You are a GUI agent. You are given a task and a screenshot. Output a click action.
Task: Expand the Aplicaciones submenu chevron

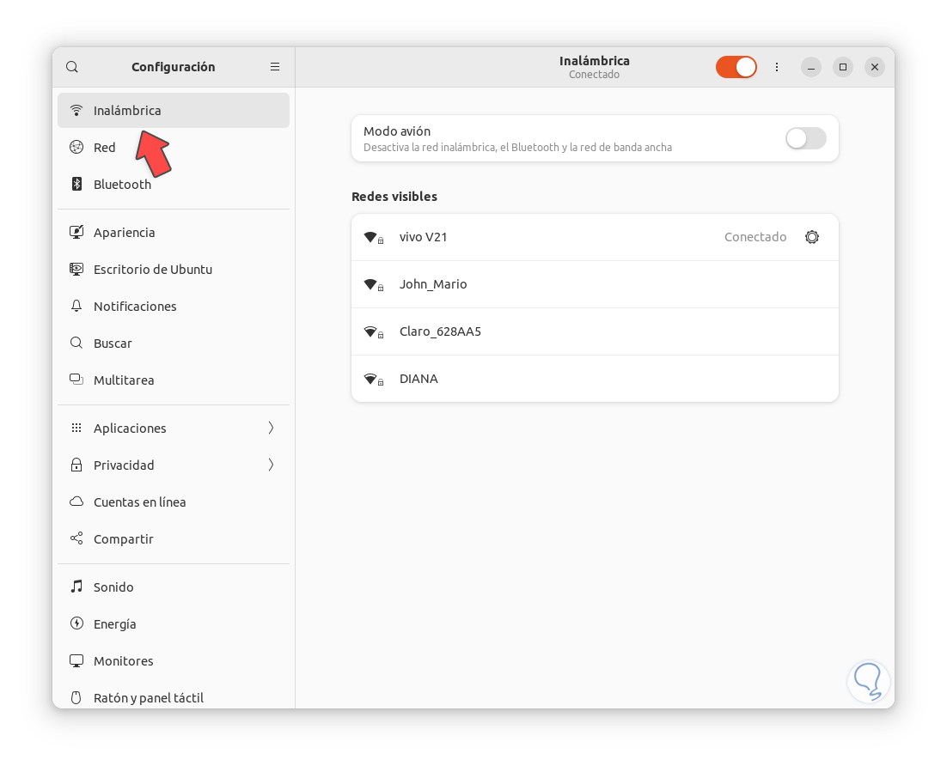(x=271, y=428)
